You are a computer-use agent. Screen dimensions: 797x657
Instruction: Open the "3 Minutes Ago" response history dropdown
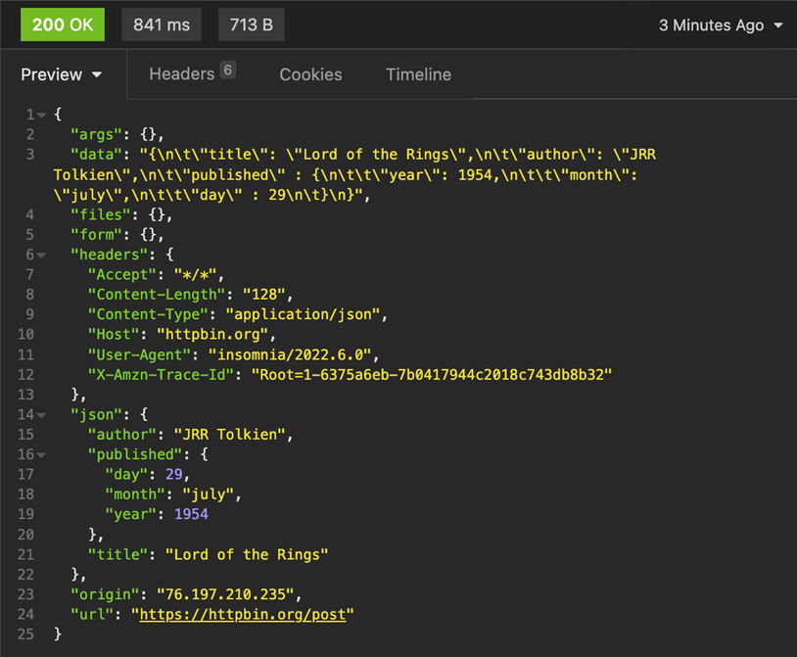[720, 25]
